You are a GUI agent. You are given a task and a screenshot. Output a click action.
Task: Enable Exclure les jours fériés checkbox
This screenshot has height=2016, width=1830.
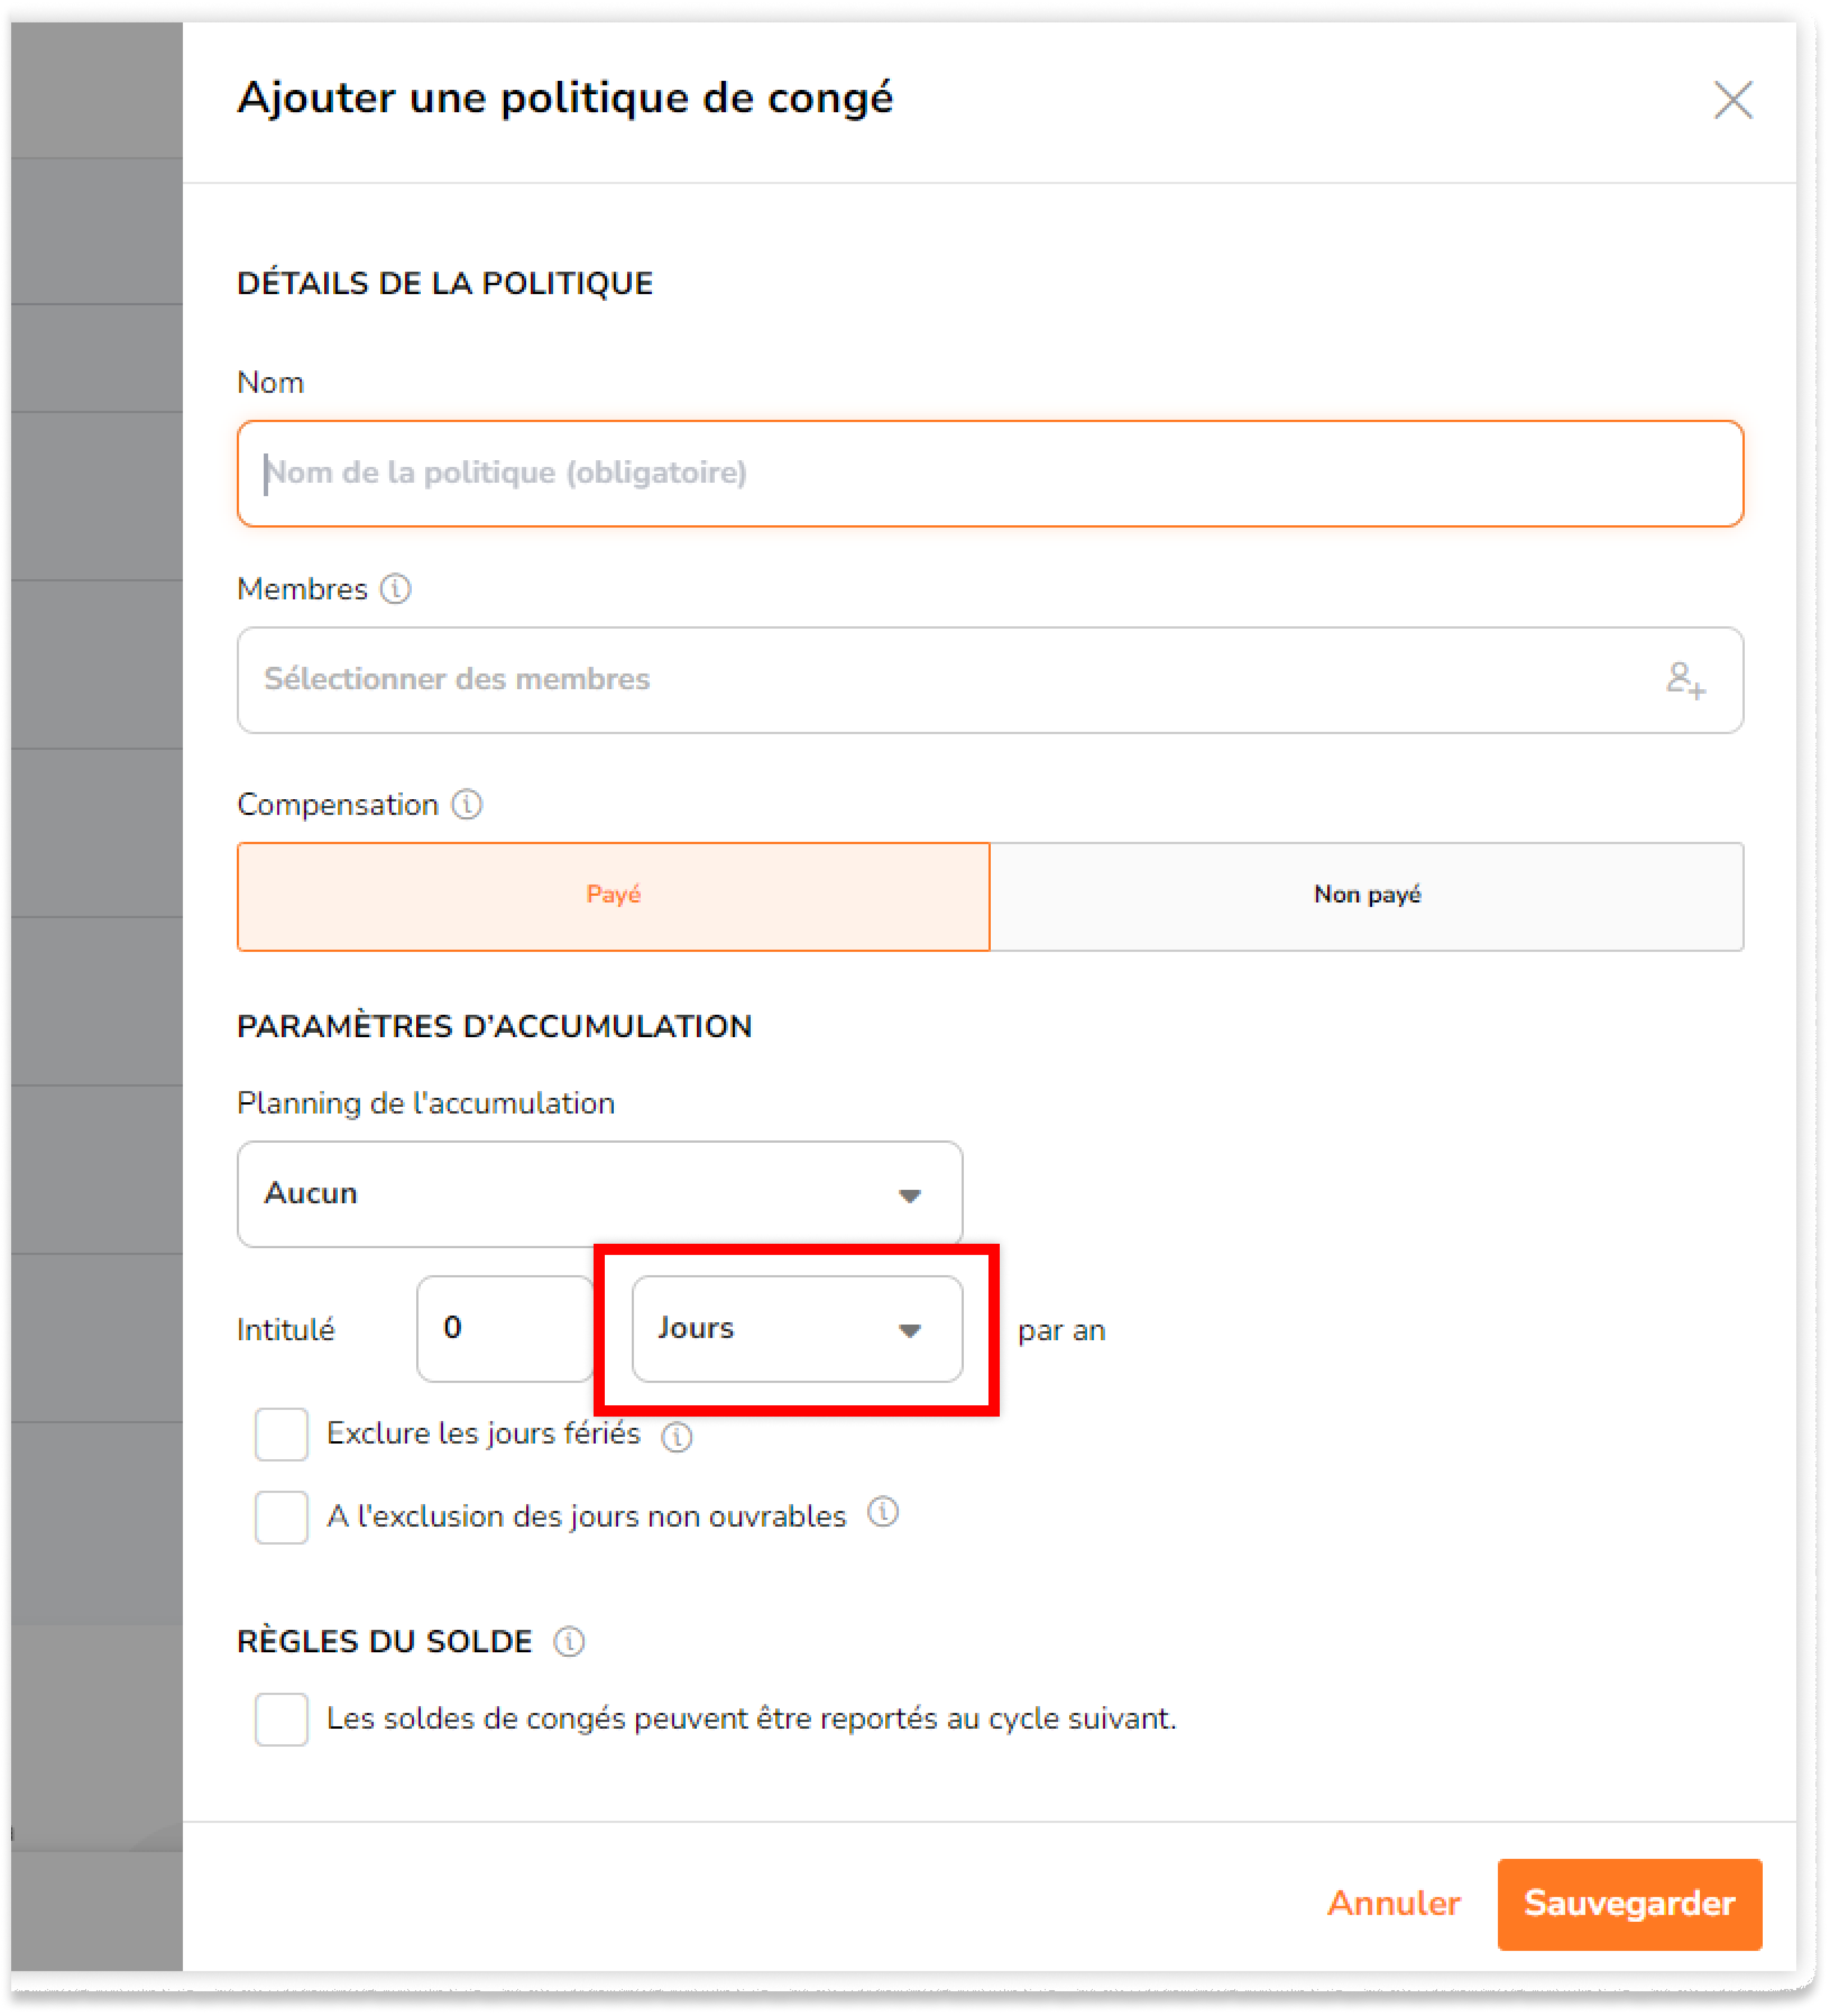tap(281, 1435)
